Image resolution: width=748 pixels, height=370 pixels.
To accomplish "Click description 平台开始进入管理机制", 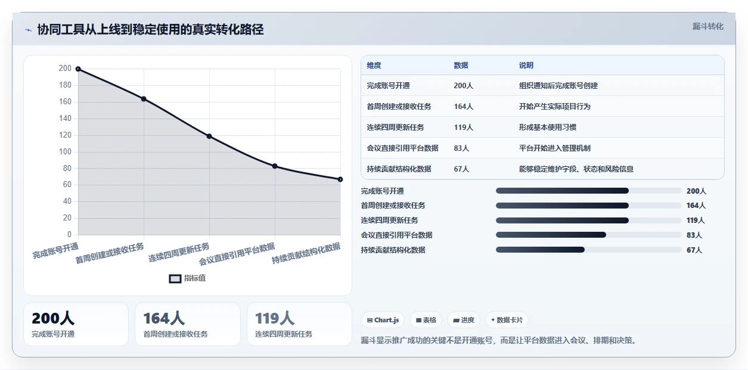I will (555, 148).
